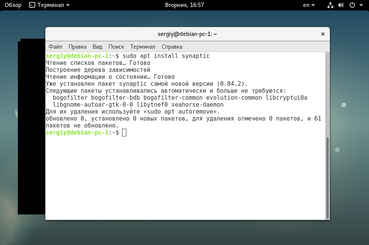Click the title bar reading sergiy@debian-pc-1: ~
Screen dimensions: 369x245
[187, 34]
